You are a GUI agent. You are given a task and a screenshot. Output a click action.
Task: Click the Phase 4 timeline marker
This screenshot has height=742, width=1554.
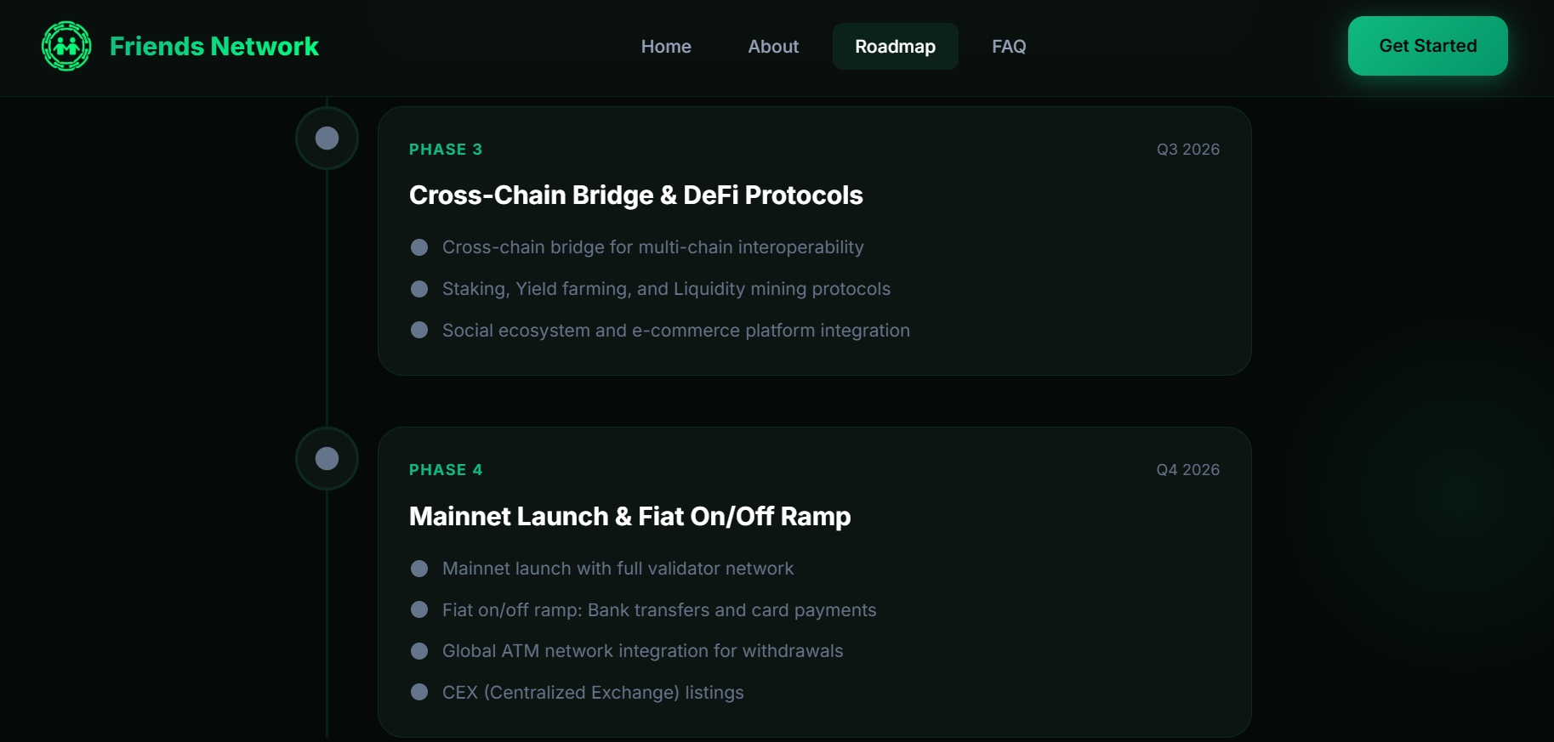pos(327,459)
